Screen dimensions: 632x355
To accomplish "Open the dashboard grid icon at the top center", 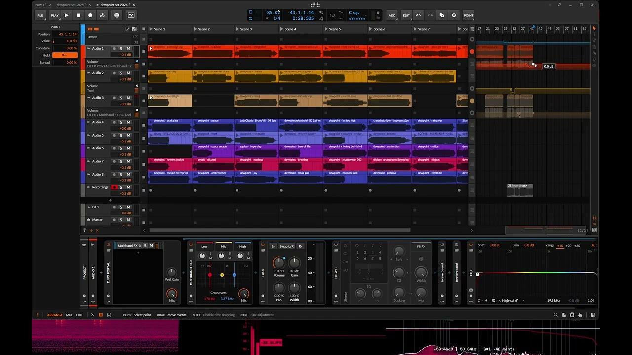I will pos(315,5).
